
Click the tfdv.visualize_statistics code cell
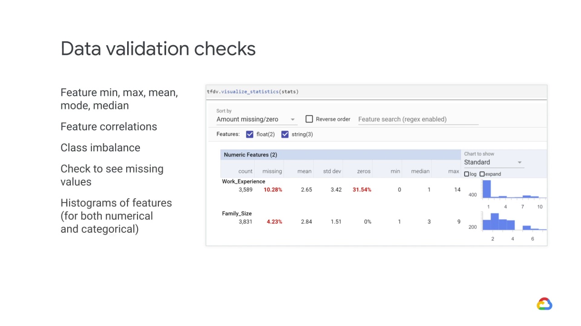(x=253, y=92)
